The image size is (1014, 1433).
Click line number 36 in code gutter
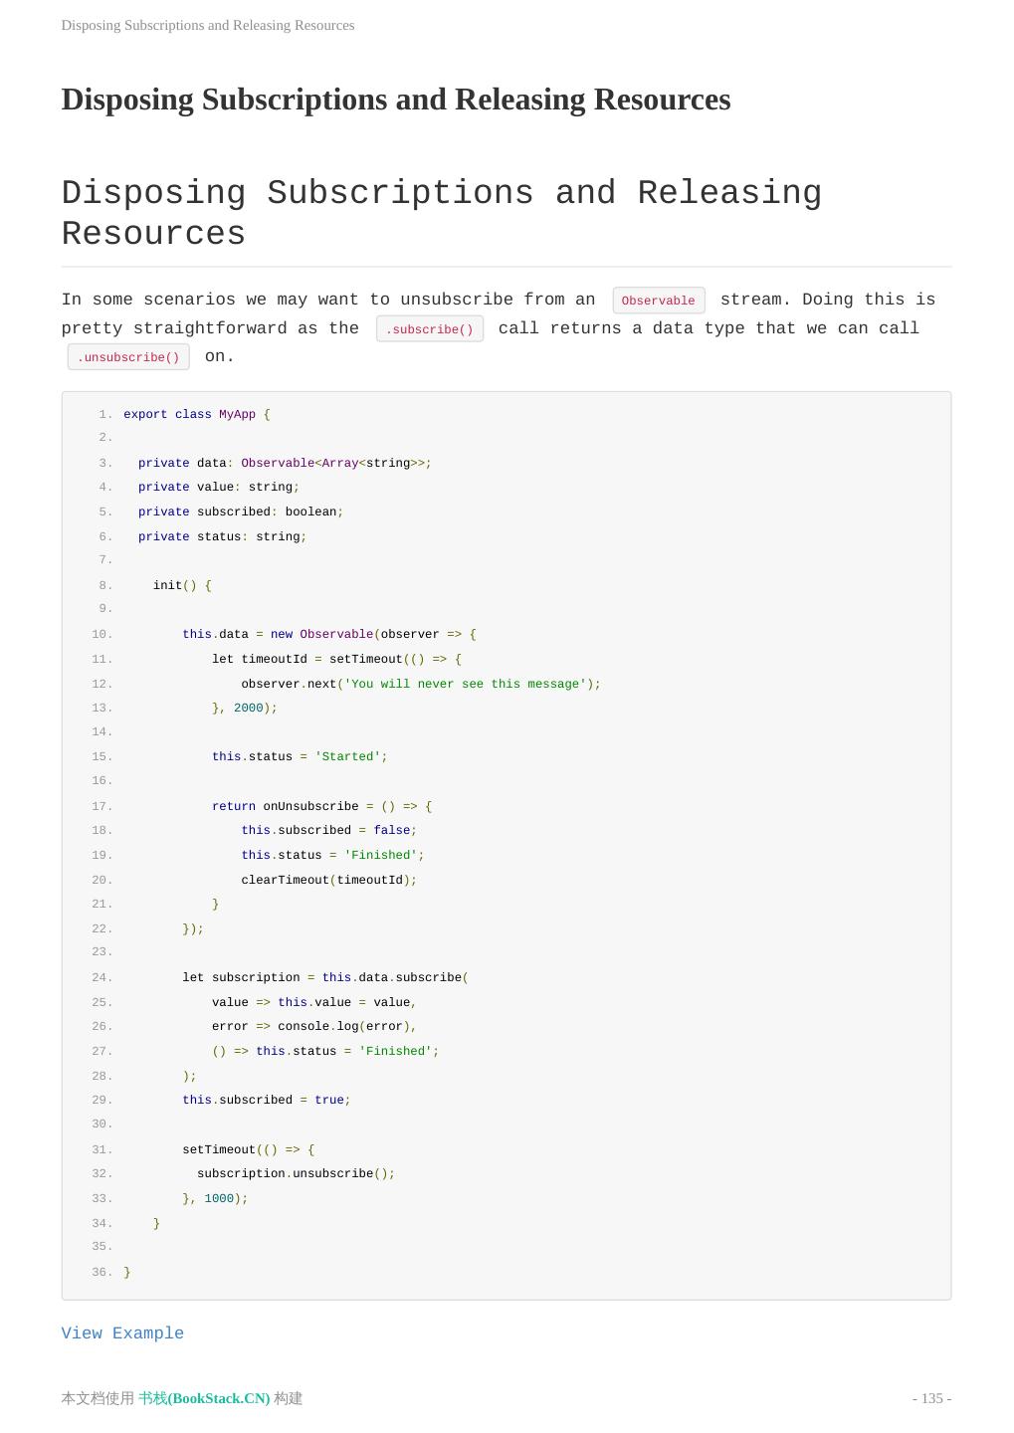[101, 1272]
